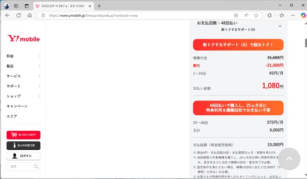
Task: Click the page vertical scrollbar thumb
Action: point(306,43)
